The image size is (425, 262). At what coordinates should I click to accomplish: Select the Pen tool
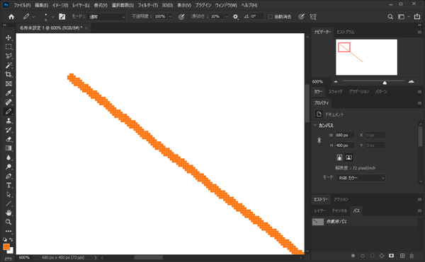tap(8, 176)
